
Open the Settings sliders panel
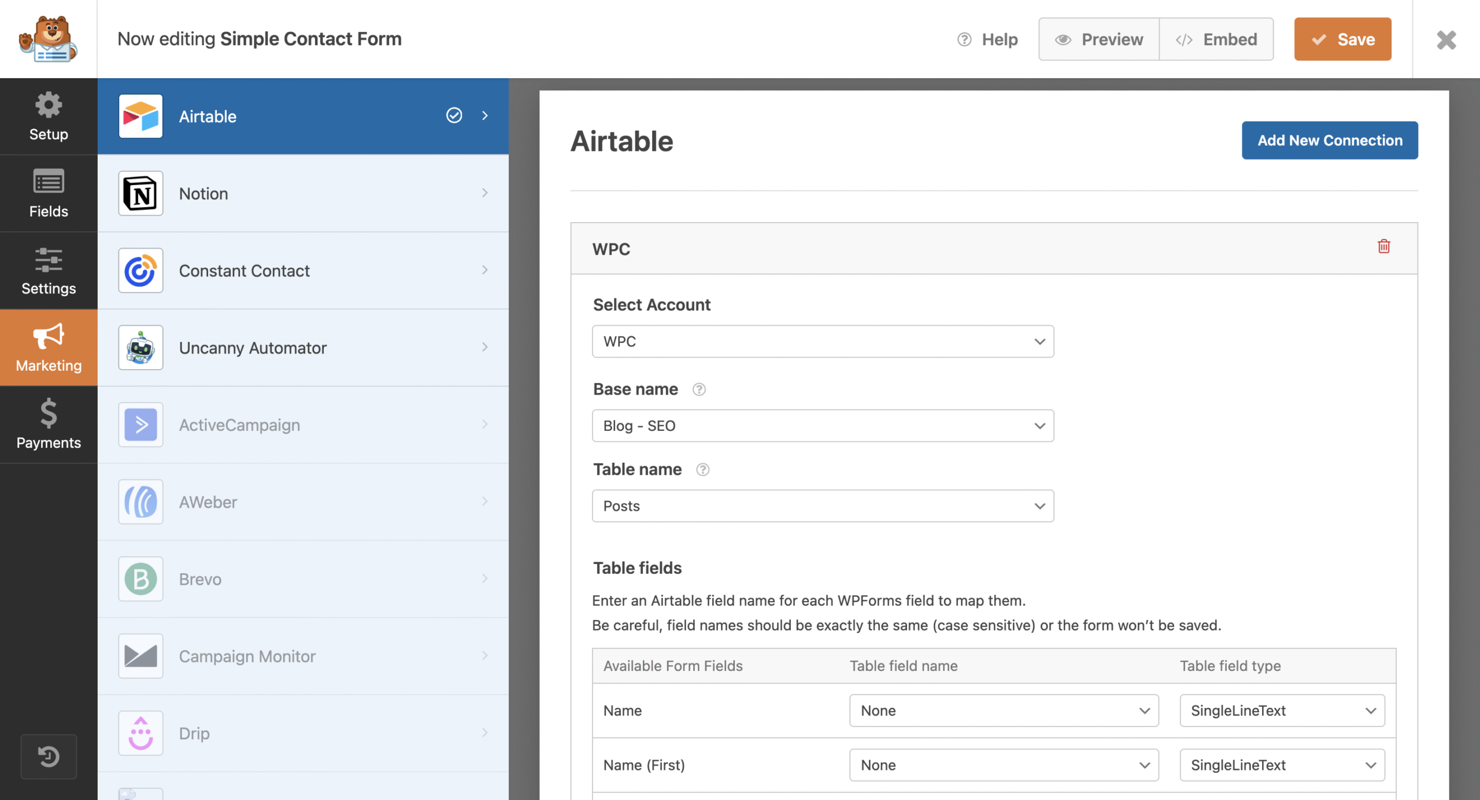49,271
